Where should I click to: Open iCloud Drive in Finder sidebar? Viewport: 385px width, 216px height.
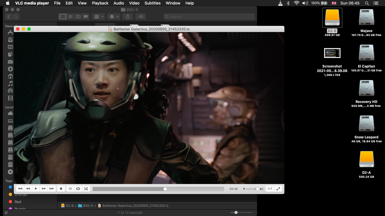[x=10, y=113]
